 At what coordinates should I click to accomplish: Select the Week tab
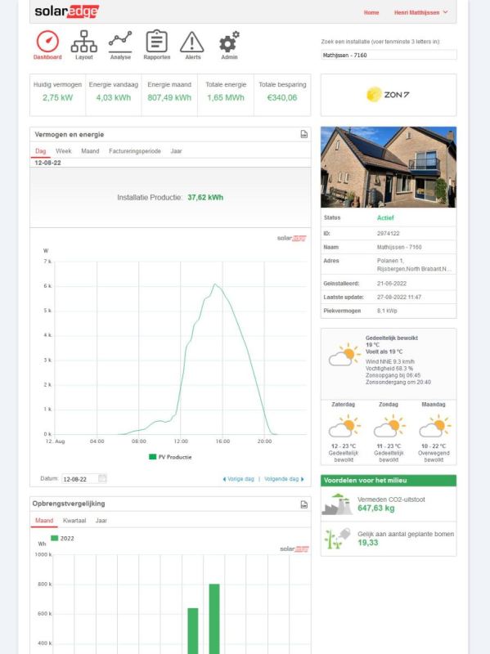click(x=64, y=151)
